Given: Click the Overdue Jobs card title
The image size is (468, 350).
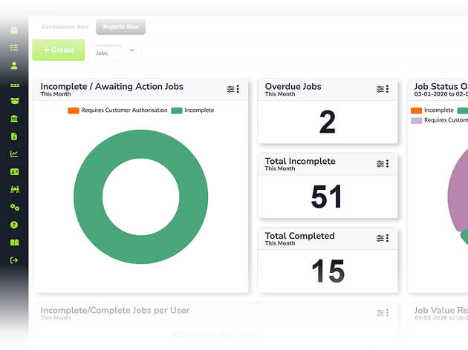Looking at the screenshot, I should click(x=293, y=86).
